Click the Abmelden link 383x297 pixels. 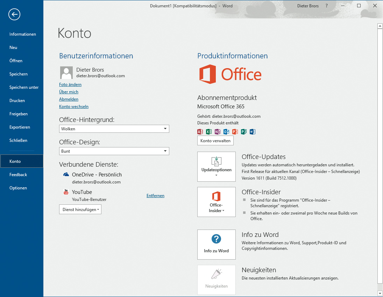pos(69,99)
